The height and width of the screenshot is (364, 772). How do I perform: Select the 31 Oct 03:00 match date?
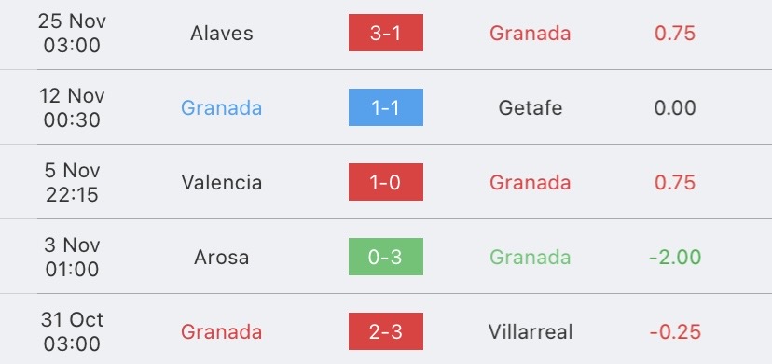pos(72,331)
